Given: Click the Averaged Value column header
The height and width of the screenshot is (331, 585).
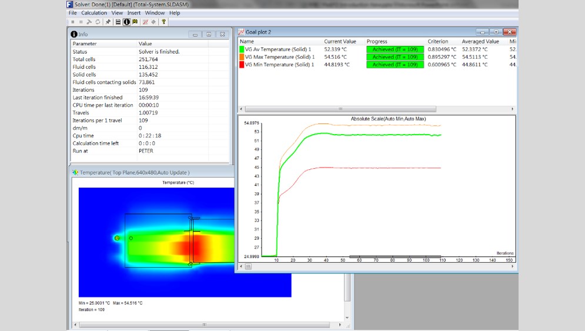Looking at the screenshot, I should click(x=480, y=41).
